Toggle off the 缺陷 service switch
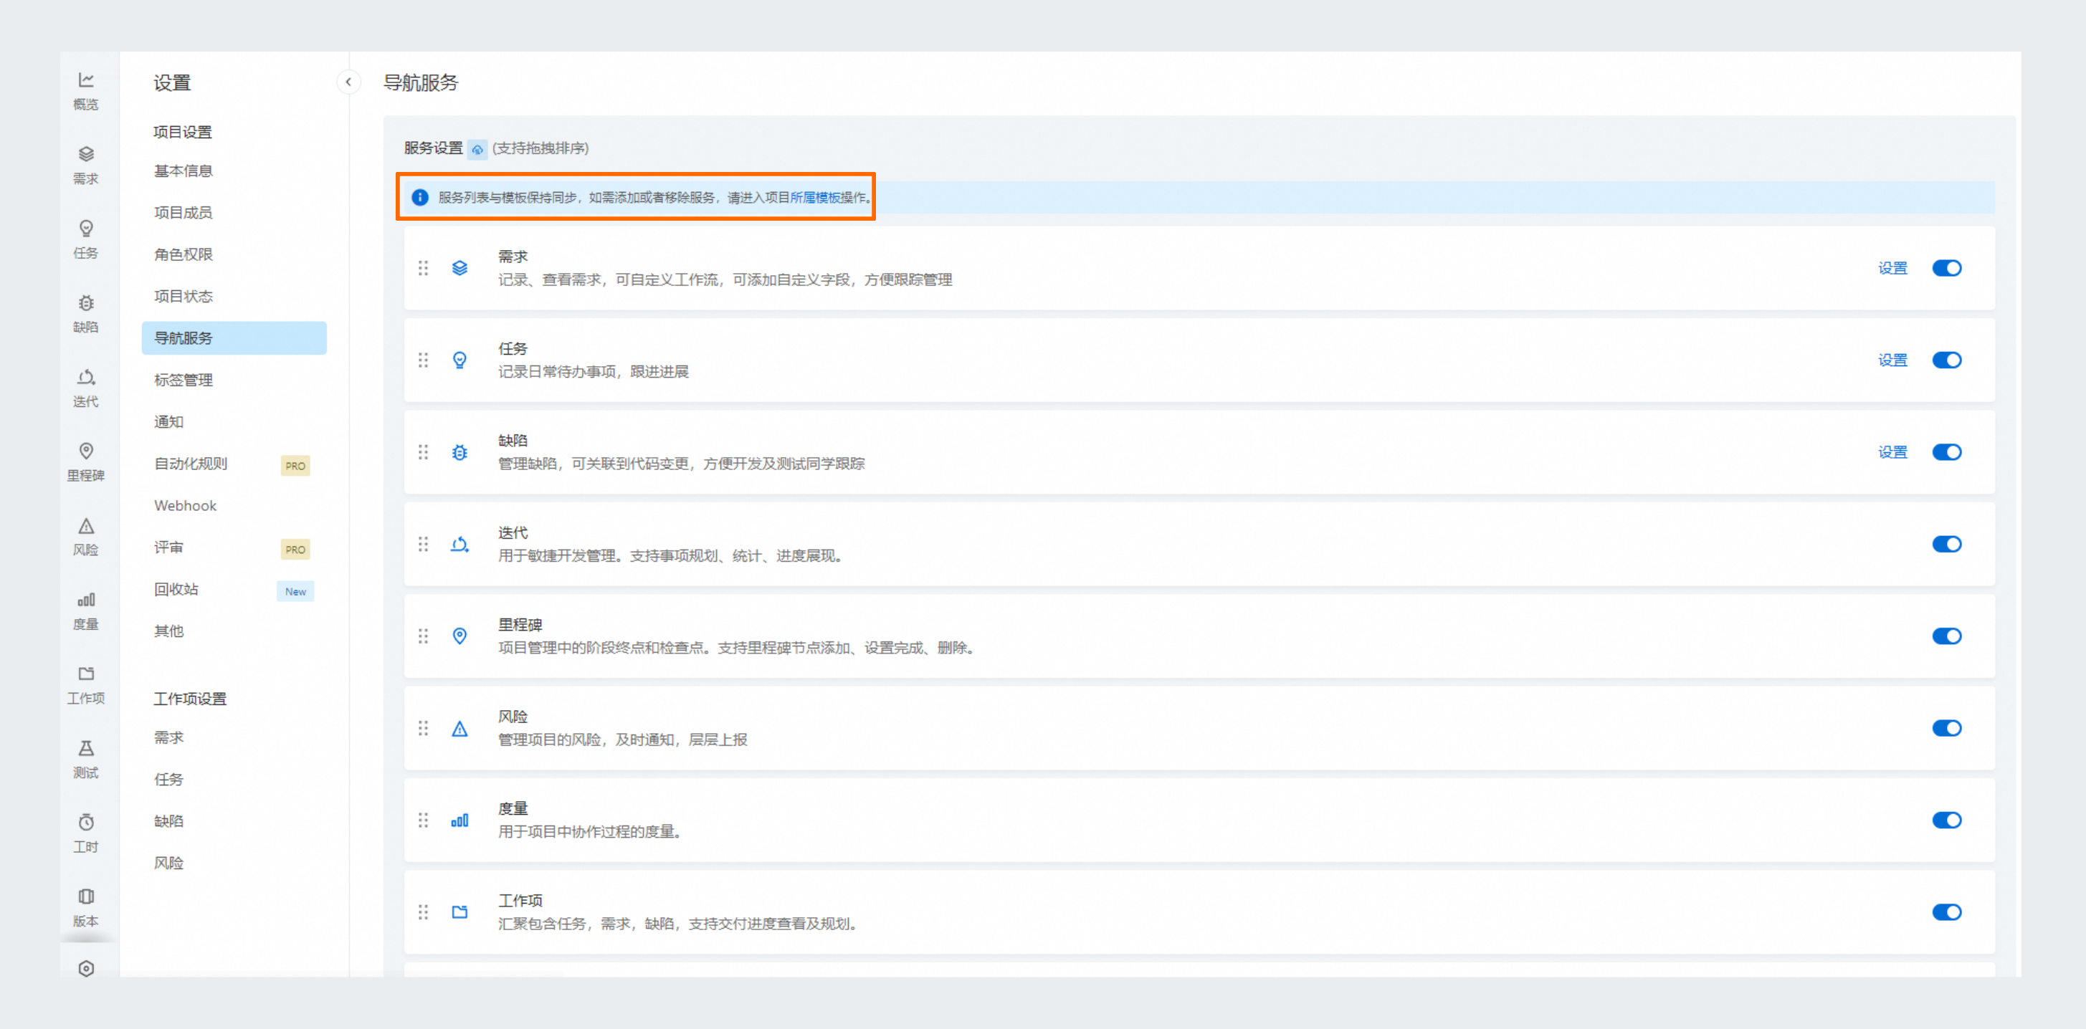The width and height of the screenshot is (2086, 1029). [x=1947, y=451]
